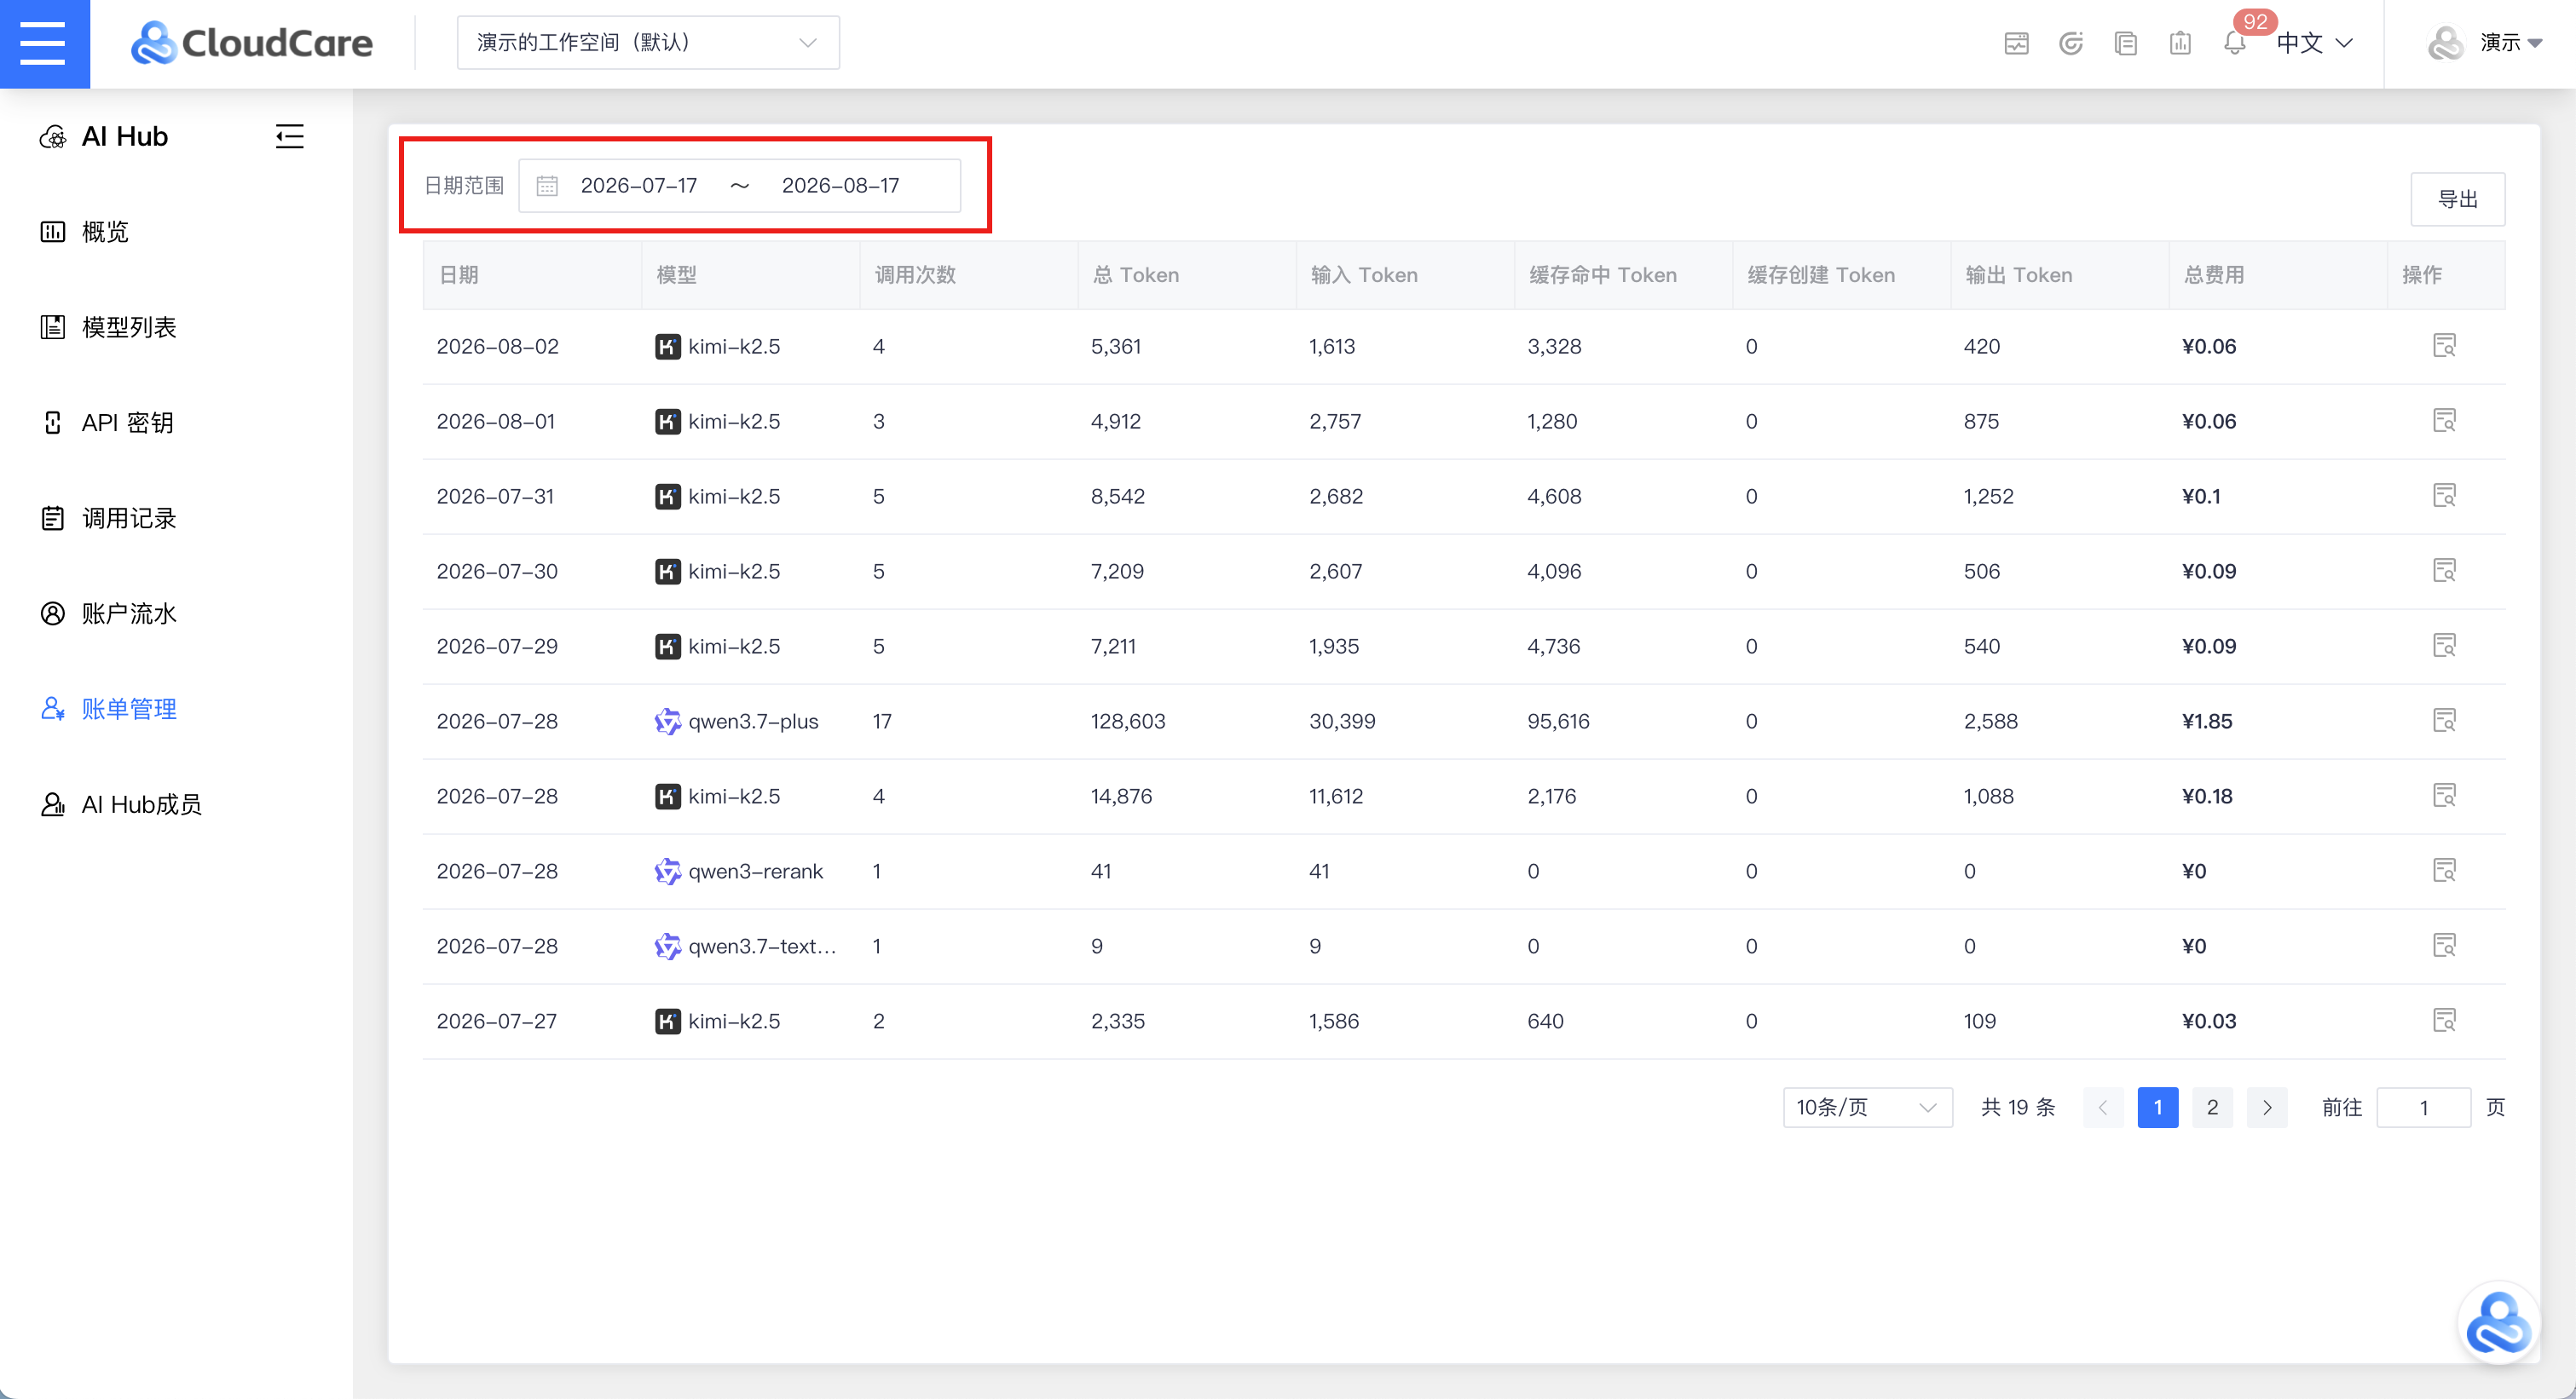
Task: Click the 导出 export button
Action: click(x=2457, y=199)
